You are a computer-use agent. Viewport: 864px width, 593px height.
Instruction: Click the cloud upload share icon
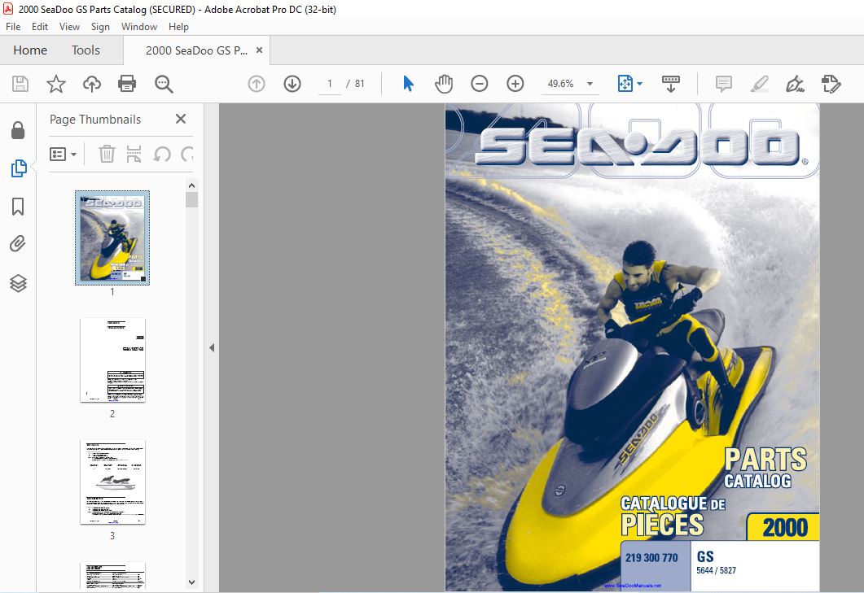click(92, 84)
